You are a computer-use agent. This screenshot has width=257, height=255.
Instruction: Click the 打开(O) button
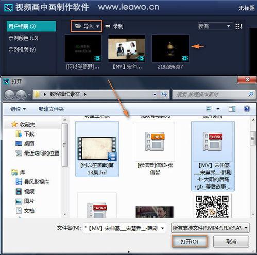coord(190,242)
